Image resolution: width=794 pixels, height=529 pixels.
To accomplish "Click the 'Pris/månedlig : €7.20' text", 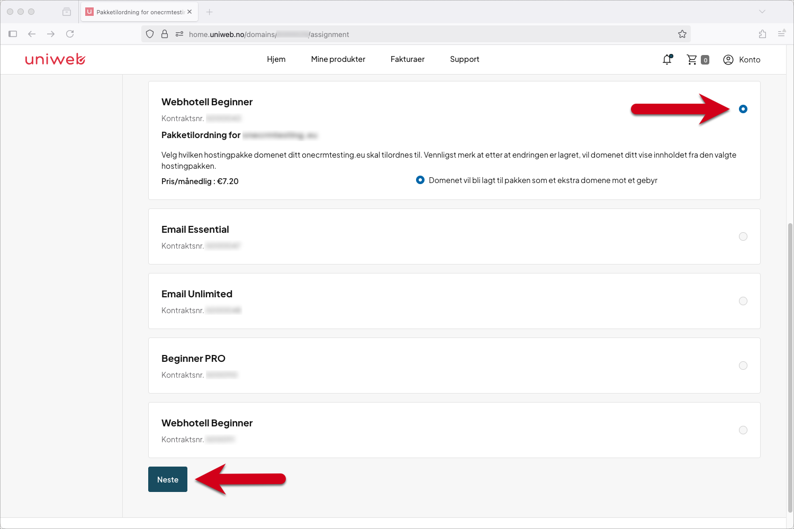I will click(x=200, y=181).
